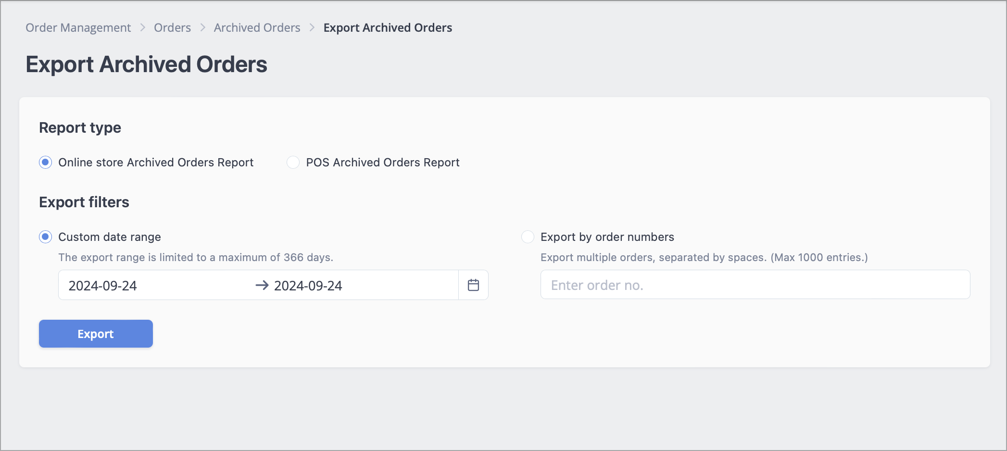Click first breadcrumb chevron after Order Management
Image resolution: width=1007 pixels, height=451 pixels.
[x=143, y=28]
